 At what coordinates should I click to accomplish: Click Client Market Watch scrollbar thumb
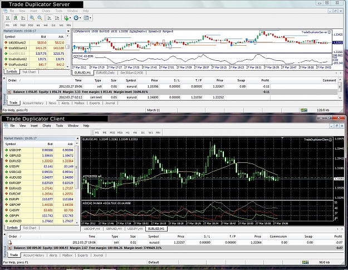click(x=77, y=167)
